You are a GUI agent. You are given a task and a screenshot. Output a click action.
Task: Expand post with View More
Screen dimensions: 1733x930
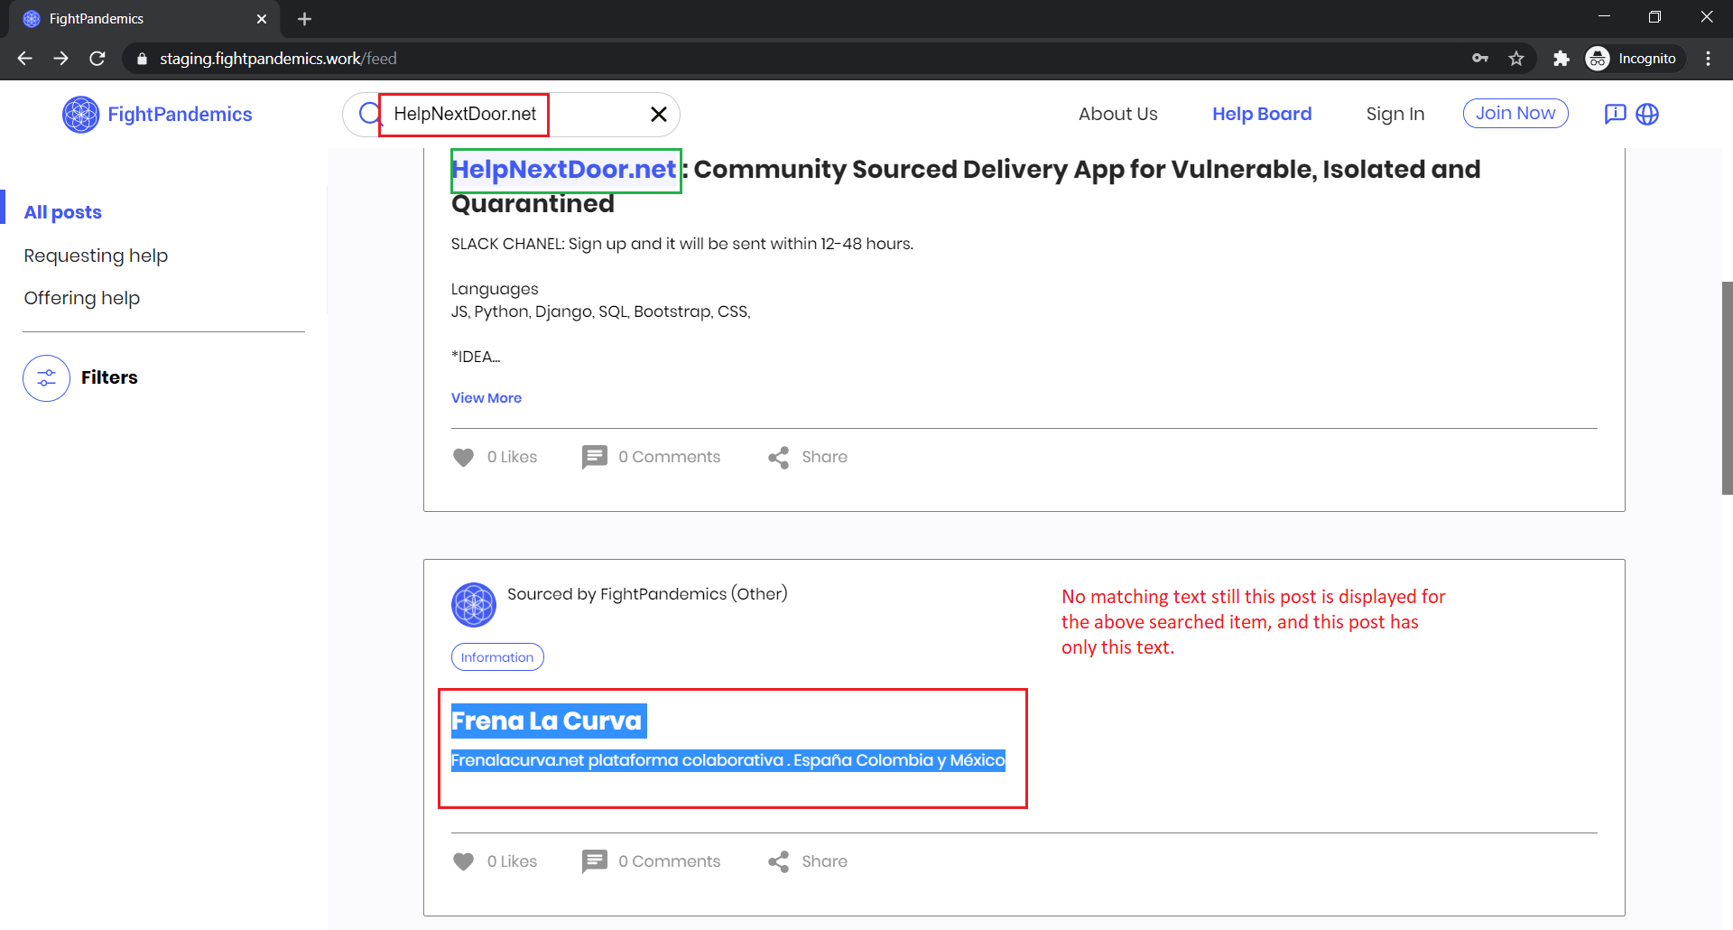[487, 398]
